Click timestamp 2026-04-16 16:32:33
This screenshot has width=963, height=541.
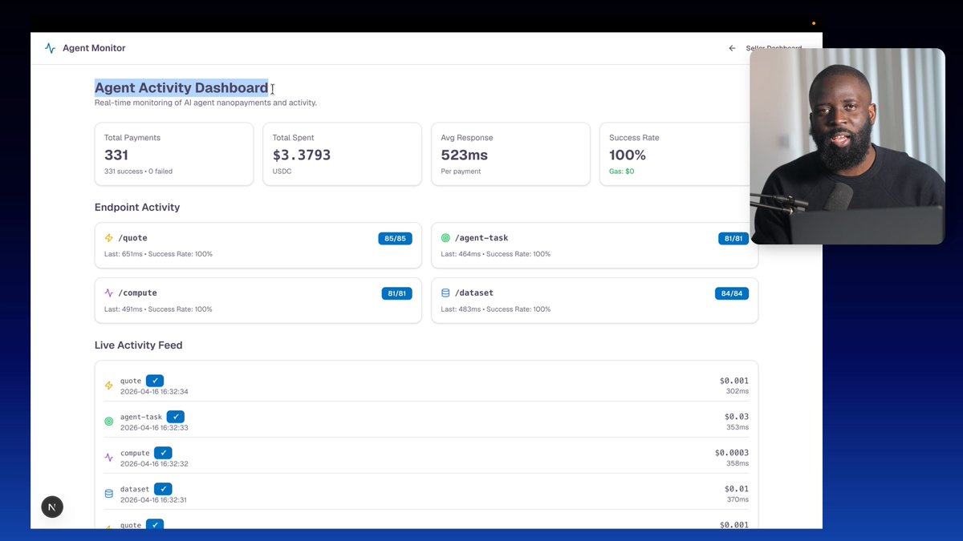(x=154, y=428)
